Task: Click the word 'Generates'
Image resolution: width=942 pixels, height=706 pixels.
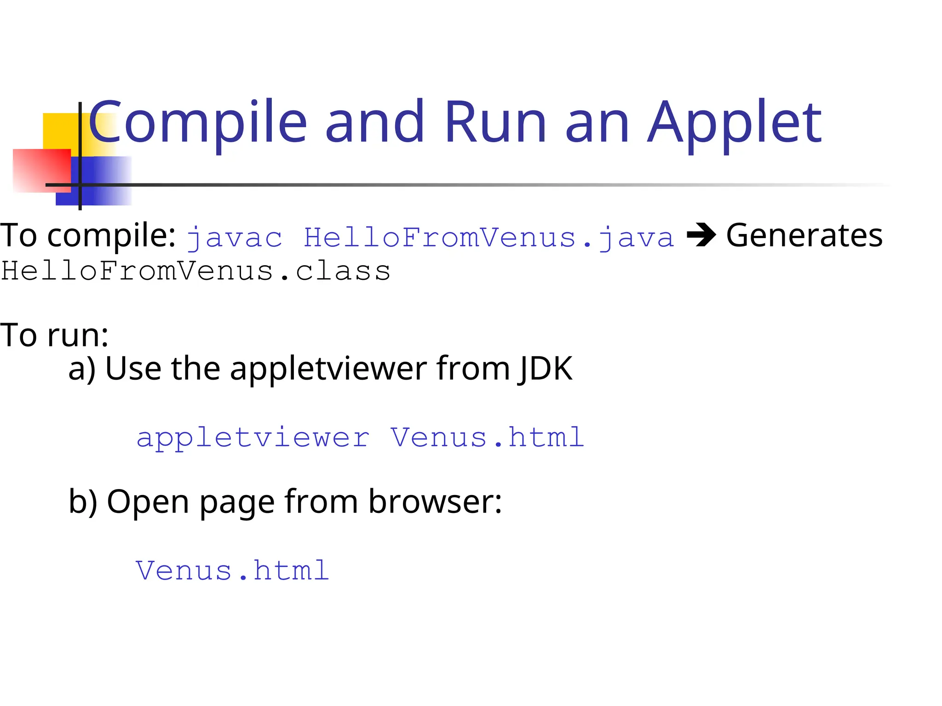Action: click(804, 235)
